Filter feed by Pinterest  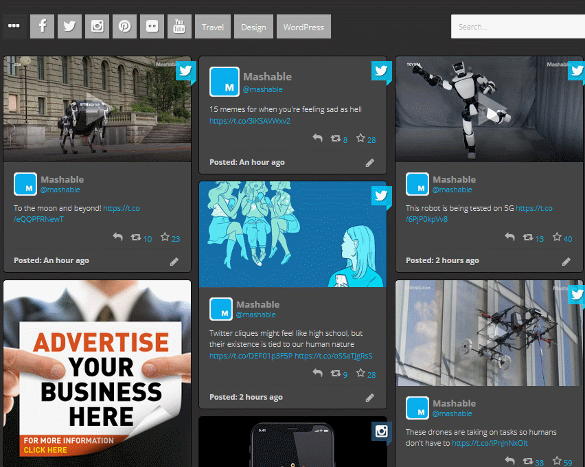coord(124,26)
